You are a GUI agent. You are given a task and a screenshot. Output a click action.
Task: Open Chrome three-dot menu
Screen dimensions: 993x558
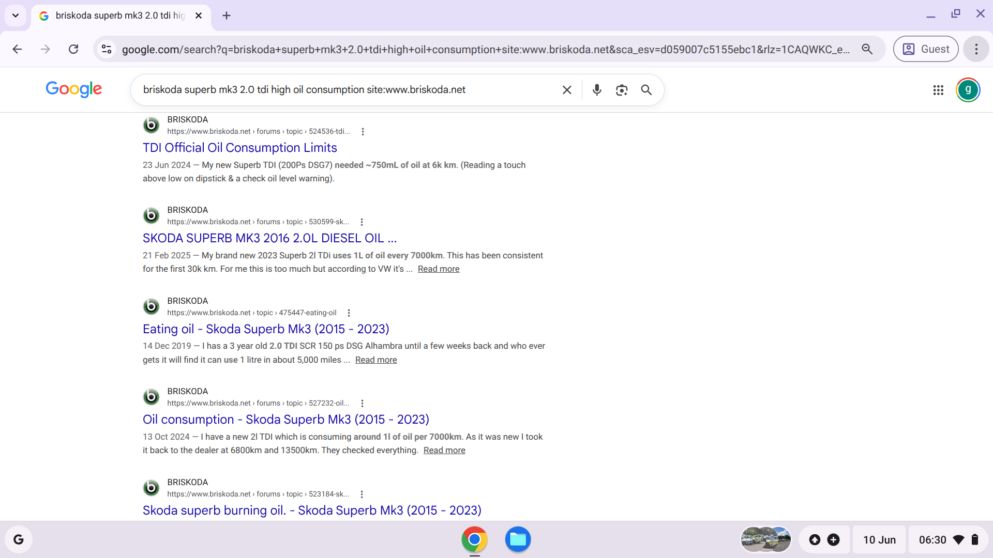point(976,49)
